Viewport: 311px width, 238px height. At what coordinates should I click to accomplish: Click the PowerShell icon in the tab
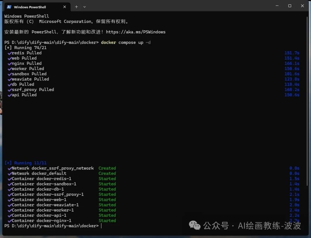9,7
